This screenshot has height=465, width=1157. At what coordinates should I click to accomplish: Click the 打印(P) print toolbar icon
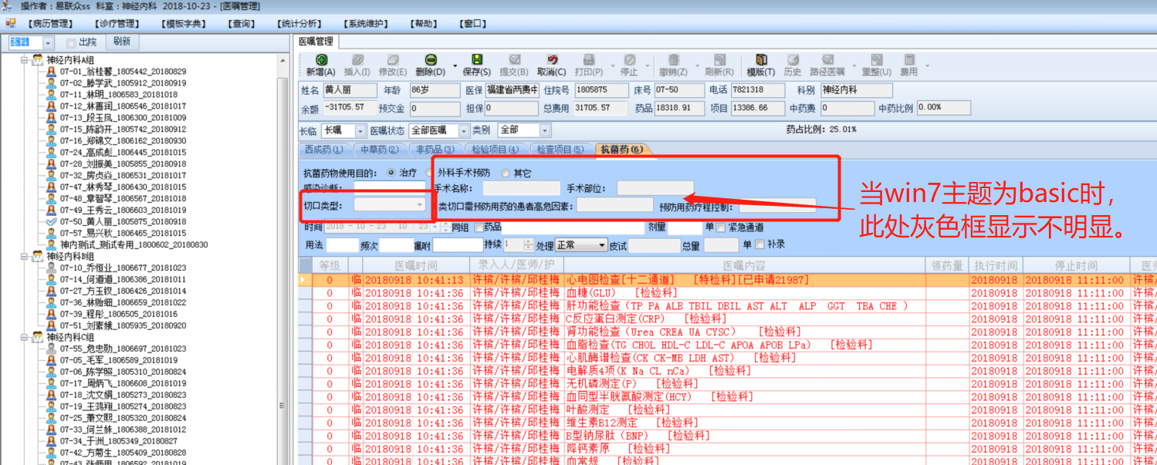pyautogui.click(x=588, y=60)
